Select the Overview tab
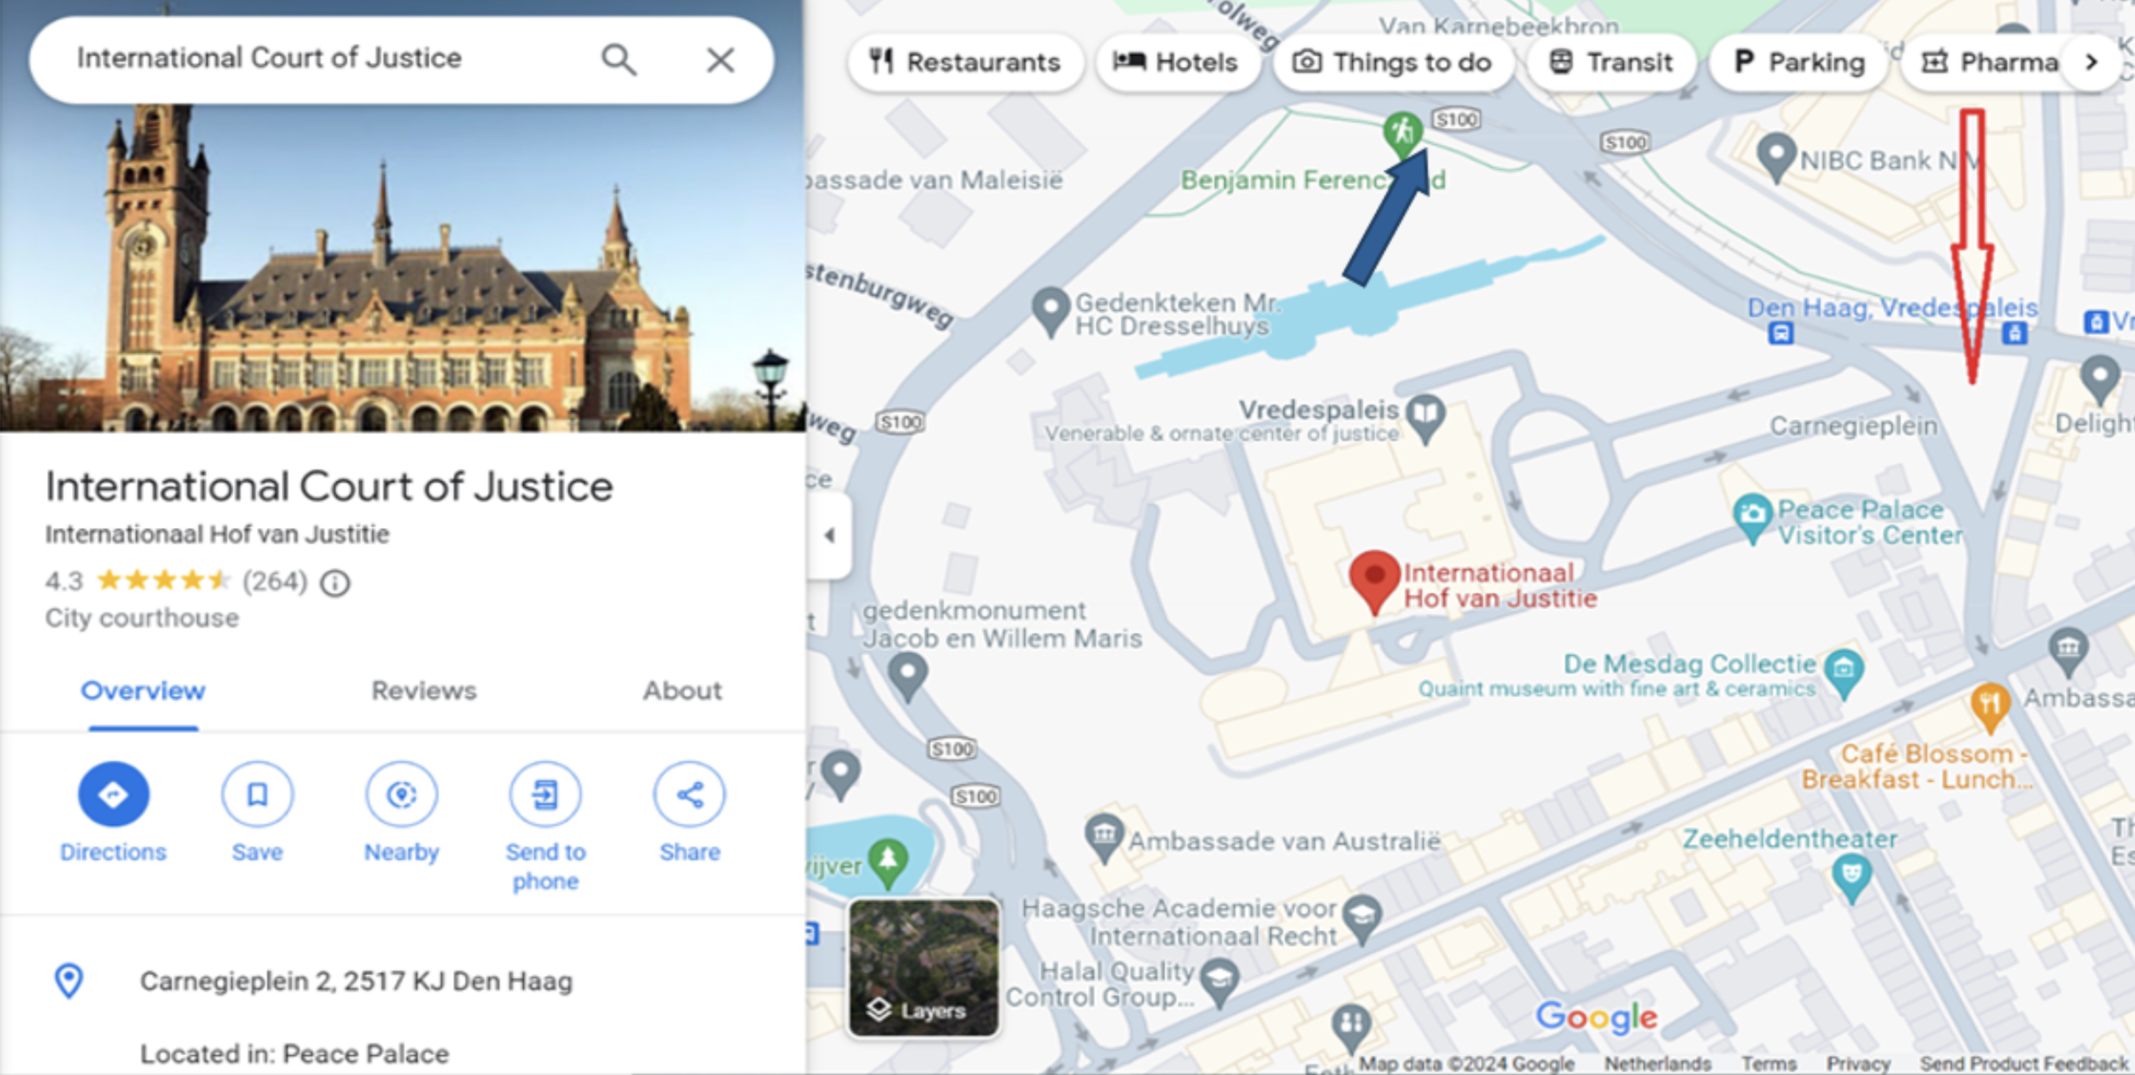This screenshot has width=2135, height=1075. click(144, 691)
